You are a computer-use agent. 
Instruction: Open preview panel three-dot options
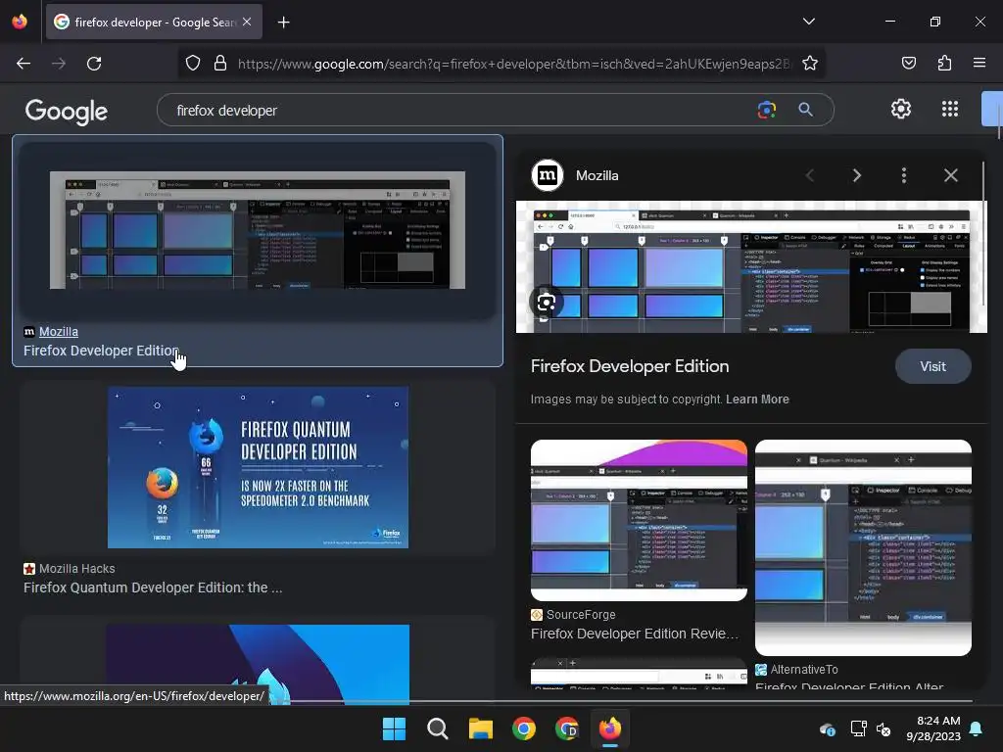[904, 175]
